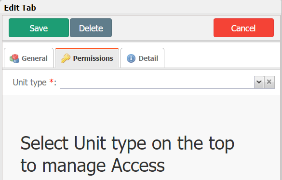The height and width of the screenshot is (180, 282).
Task: Click the blue info icon on Detail tab
Action: 131,58
